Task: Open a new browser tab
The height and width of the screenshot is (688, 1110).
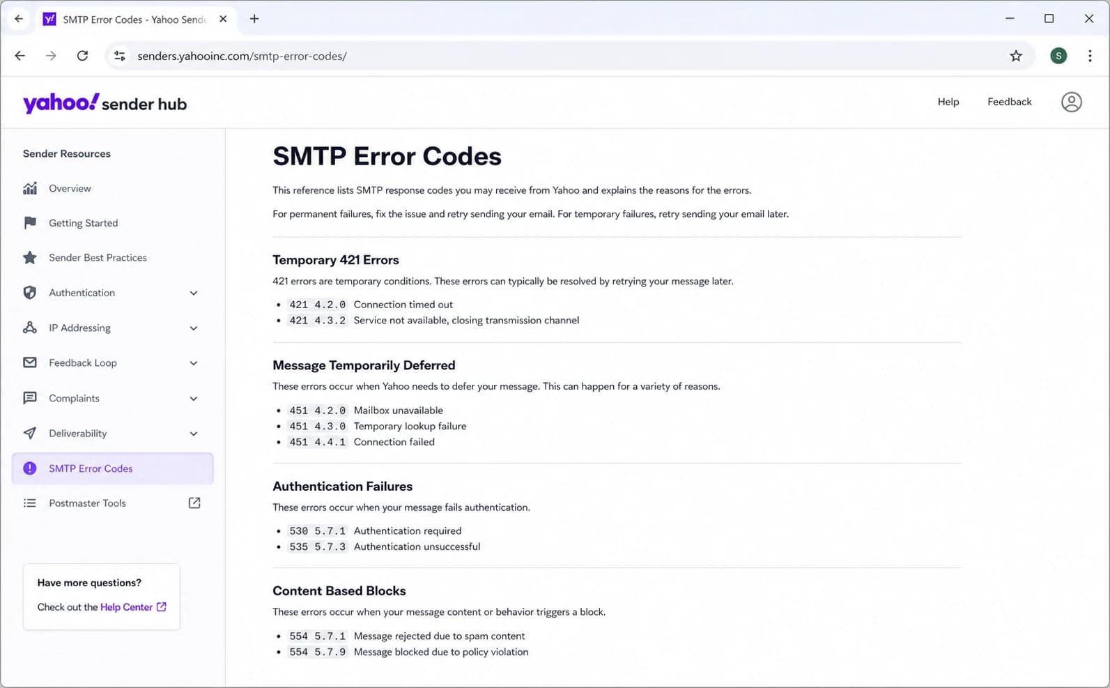Action: click(254, 19)
